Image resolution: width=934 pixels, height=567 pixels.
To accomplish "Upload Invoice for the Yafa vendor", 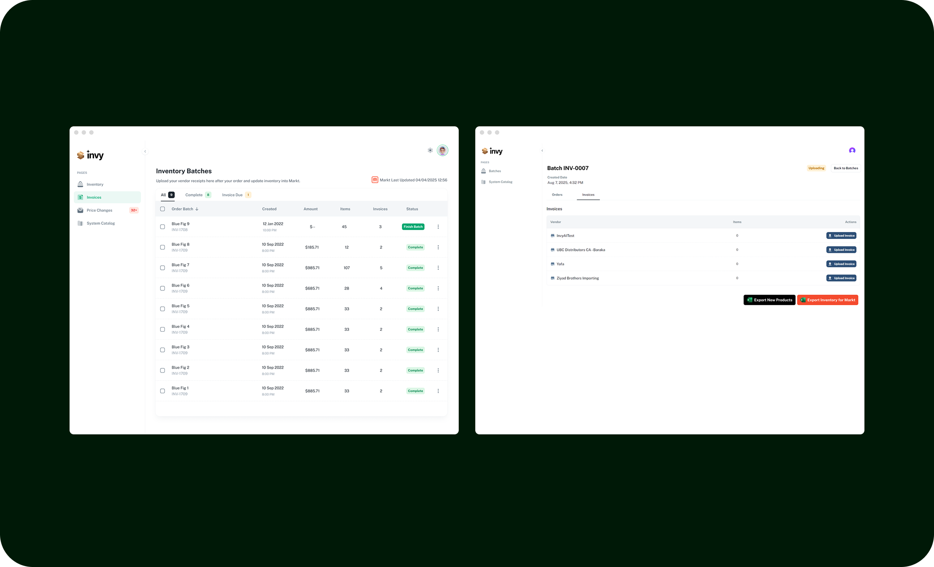I will 841,264.
